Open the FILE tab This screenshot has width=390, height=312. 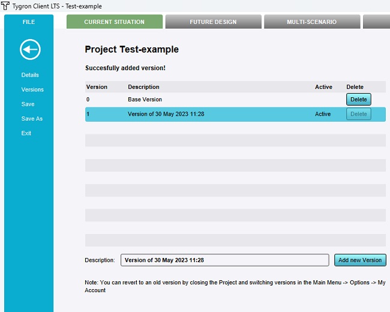coord(29,22)
